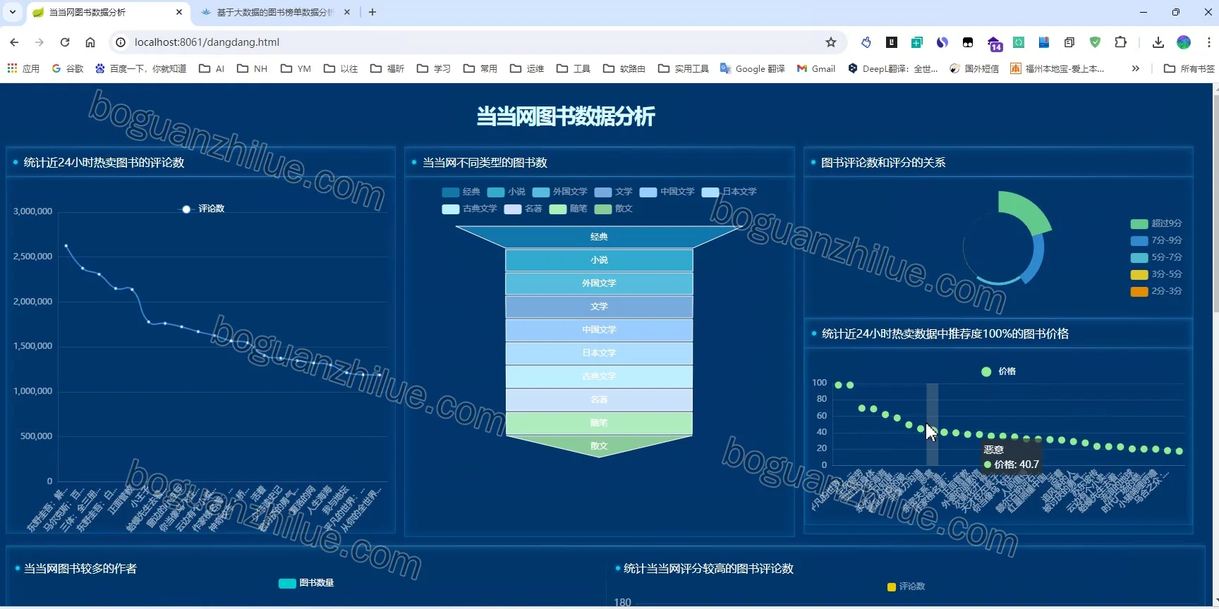Open the 工具 bookmarks folder
The image size is (1219, 609).
coord(574,68)
